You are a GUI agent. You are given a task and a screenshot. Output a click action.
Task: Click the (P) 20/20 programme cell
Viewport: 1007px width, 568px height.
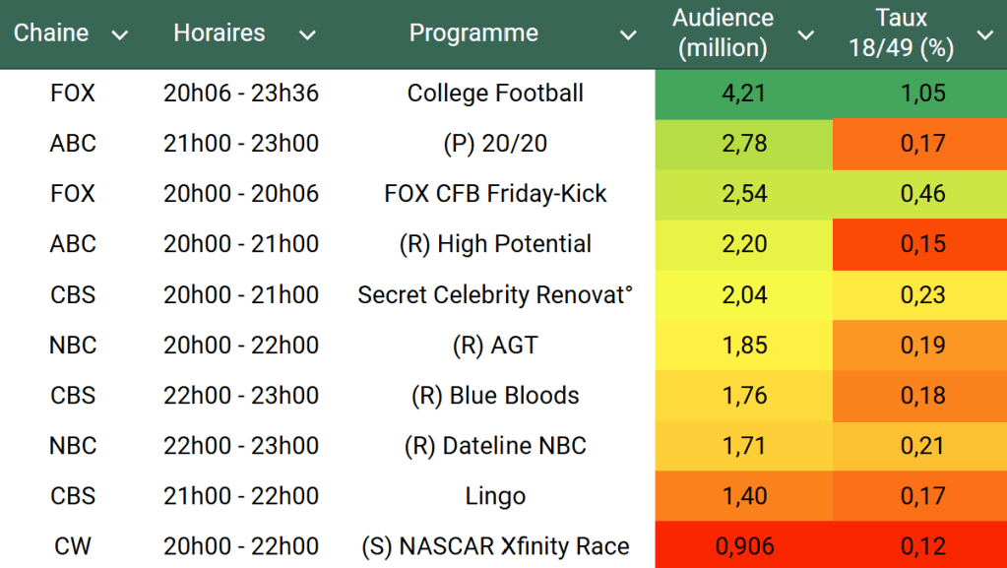495,144
